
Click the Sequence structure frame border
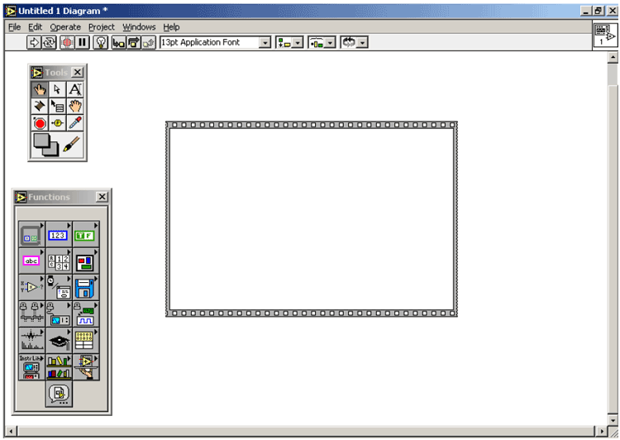click(x=312, y=125)
